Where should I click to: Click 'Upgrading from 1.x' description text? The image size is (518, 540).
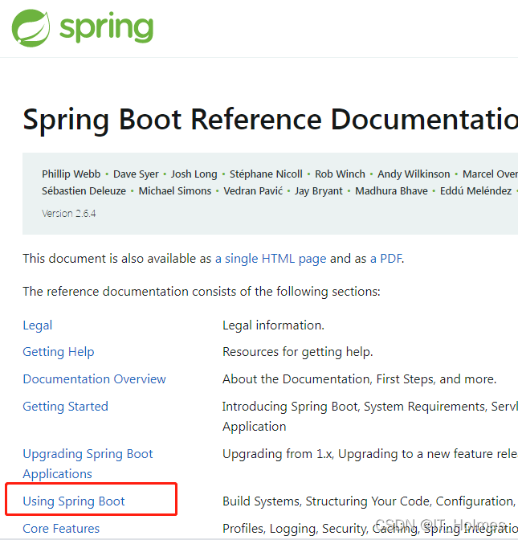pos(370,454)
